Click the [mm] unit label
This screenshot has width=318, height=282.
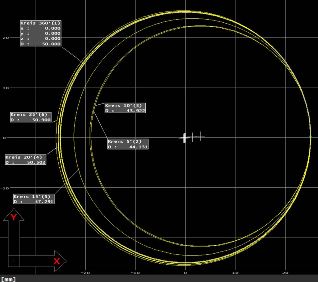click(x=8, y=279)
